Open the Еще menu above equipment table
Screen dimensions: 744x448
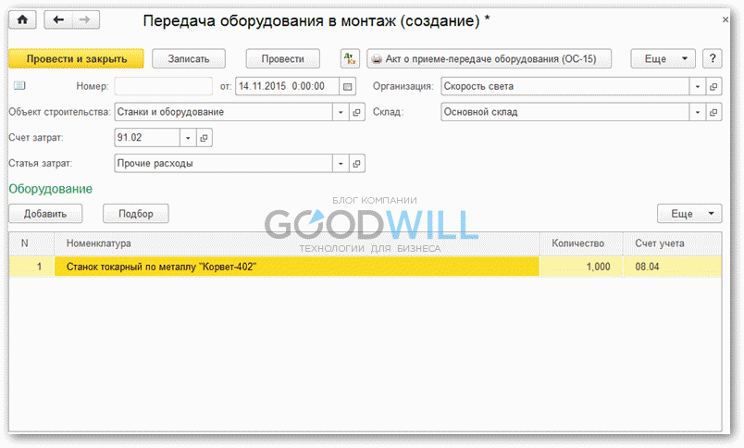coord(688,214)
